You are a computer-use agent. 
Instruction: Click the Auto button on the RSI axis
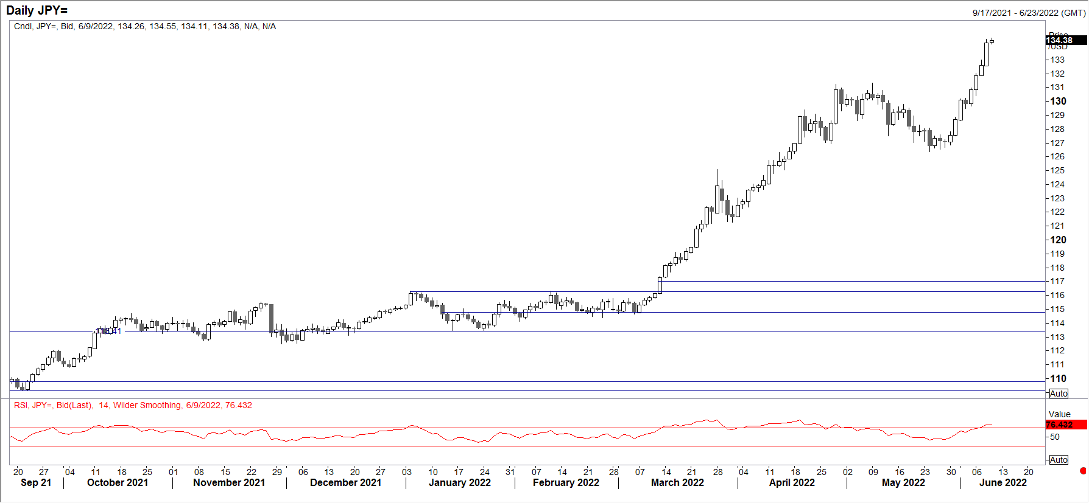1059,460
